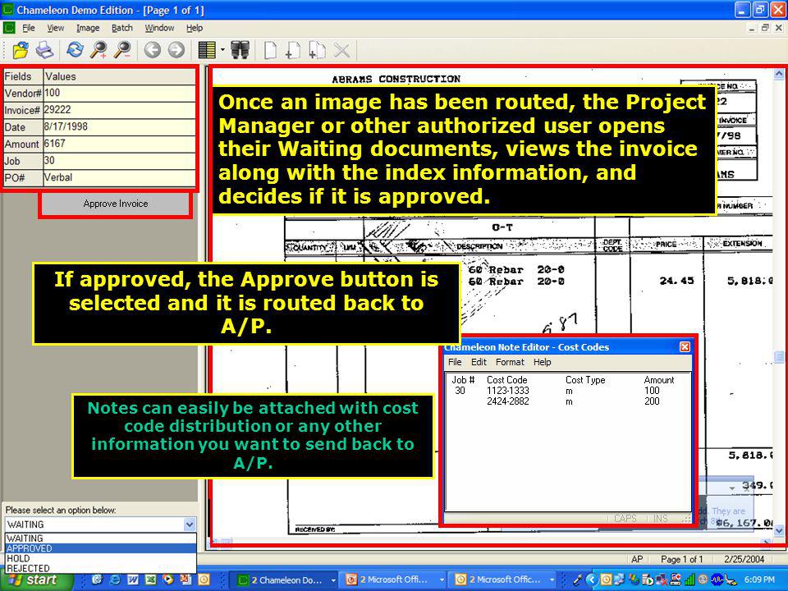Click the blank new page icon
The height and width of the screenshot is (591, 788).
coord(270,50)
